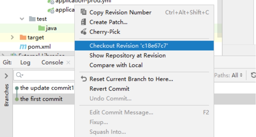Click the refresh icon beside Paths filter
This screenshot has width=256, height=137.
253,75
